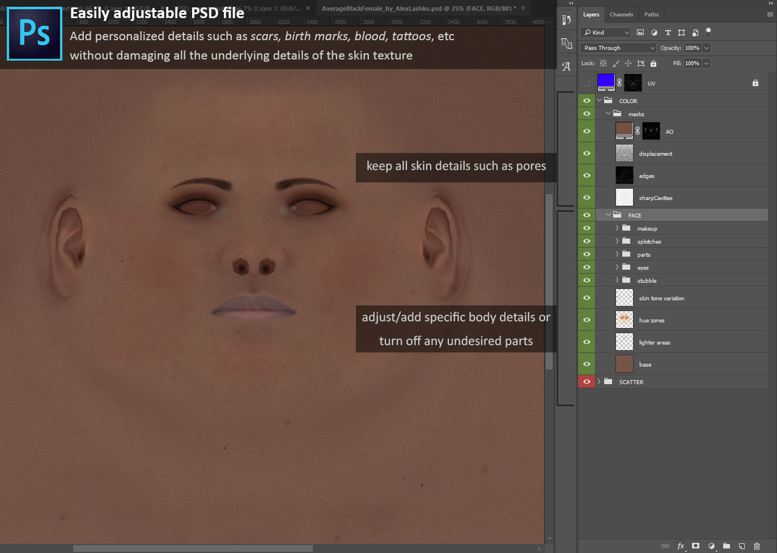
Task: Lock image pixels brush icon
Action: (x=615, y=63)
